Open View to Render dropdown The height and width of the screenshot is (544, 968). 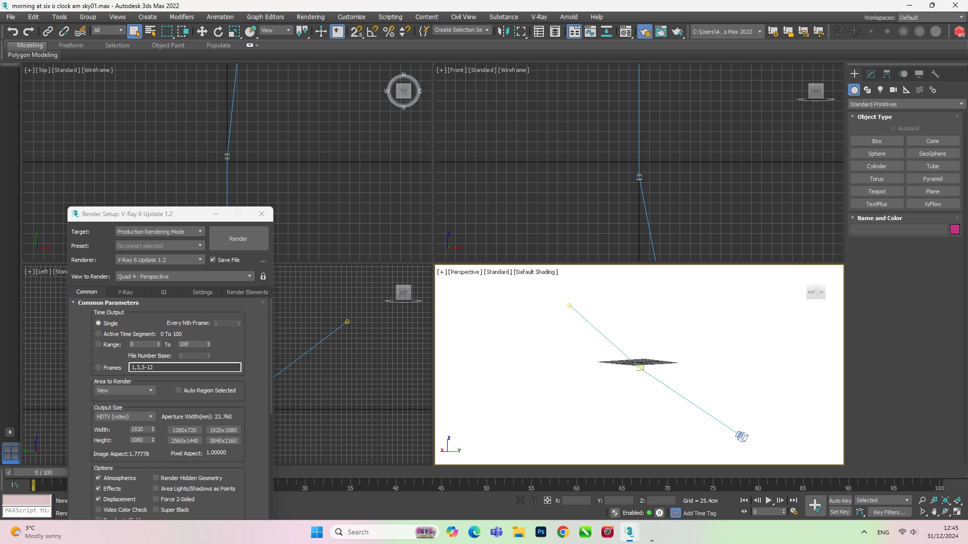tap(185, 277)
